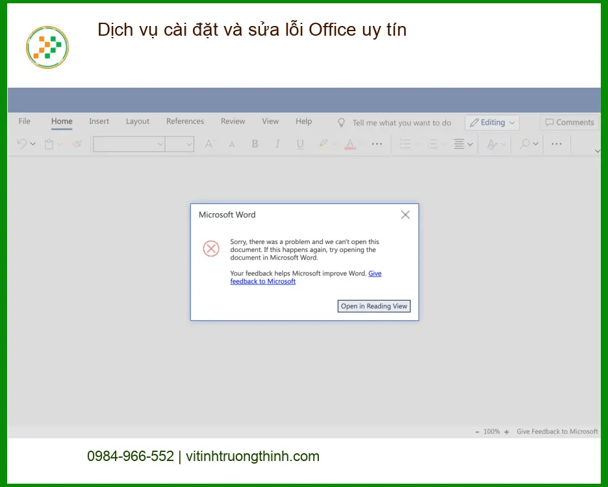
Task: Open the File menu
Action: (x=24, y=121)
